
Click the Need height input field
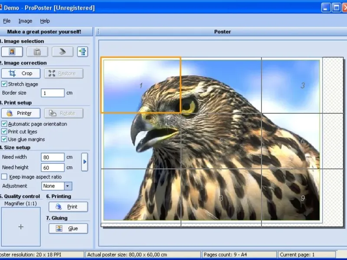52,168
